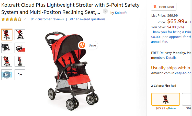This screenshot has height=116, width=192.
Task: Open the Kolcraft brand link
Action: [121, 13]
